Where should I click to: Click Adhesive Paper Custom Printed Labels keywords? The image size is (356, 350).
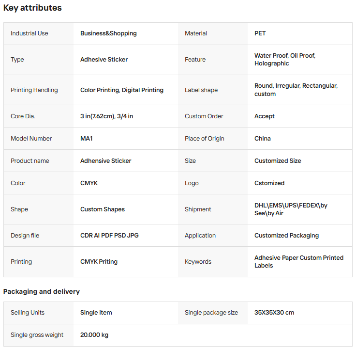click(298, 261)
